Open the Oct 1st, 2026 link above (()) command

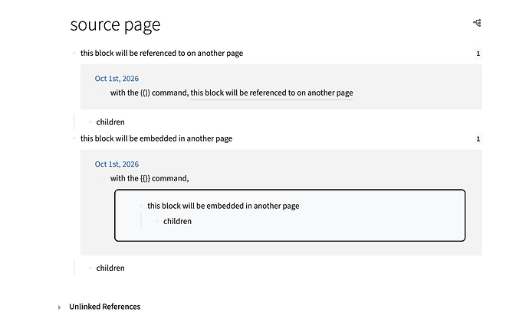117,79
